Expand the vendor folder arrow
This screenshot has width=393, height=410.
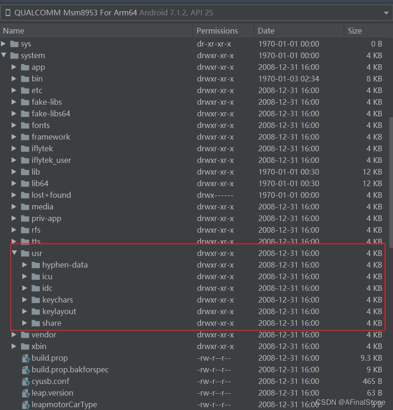click(14, 335)
